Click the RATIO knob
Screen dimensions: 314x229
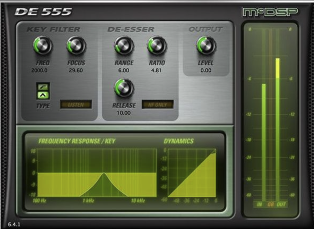[157, 45]
